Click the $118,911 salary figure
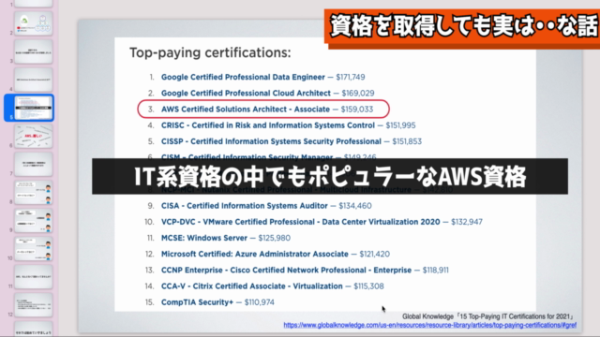600x337 pixels. [435, 271]
